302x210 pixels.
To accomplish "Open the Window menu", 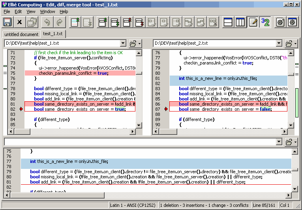I will tap(47, 11).
